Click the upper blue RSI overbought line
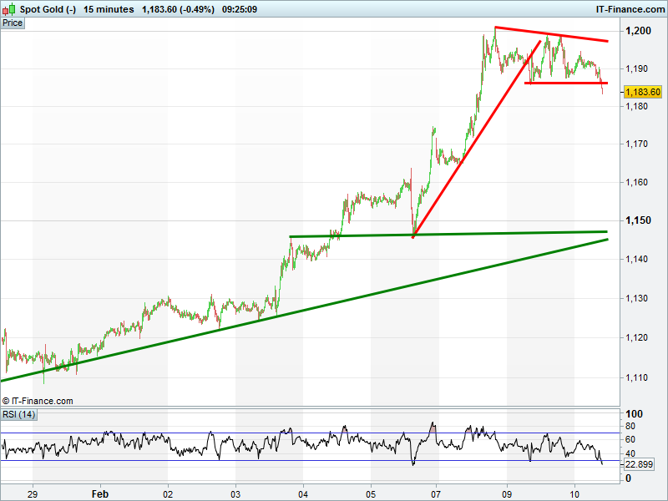668x501 pixels. pos(250,433)
